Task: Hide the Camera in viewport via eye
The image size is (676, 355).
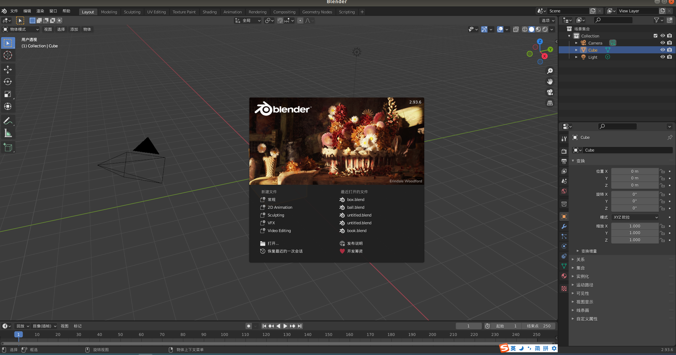Action: pos(663,43)
